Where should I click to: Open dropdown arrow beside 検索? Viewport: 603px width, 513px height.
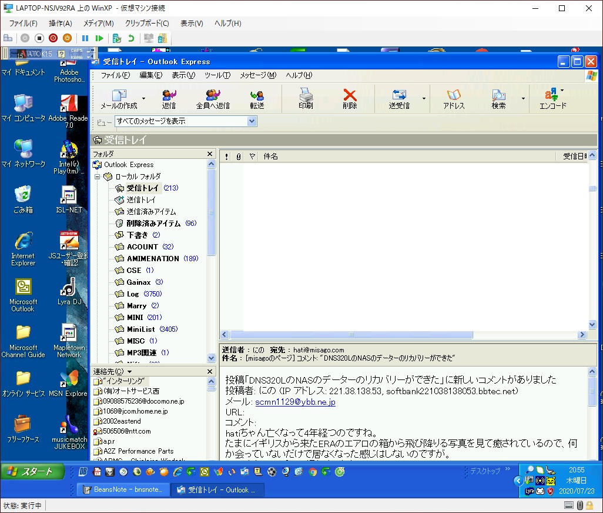tap(523, 98)
